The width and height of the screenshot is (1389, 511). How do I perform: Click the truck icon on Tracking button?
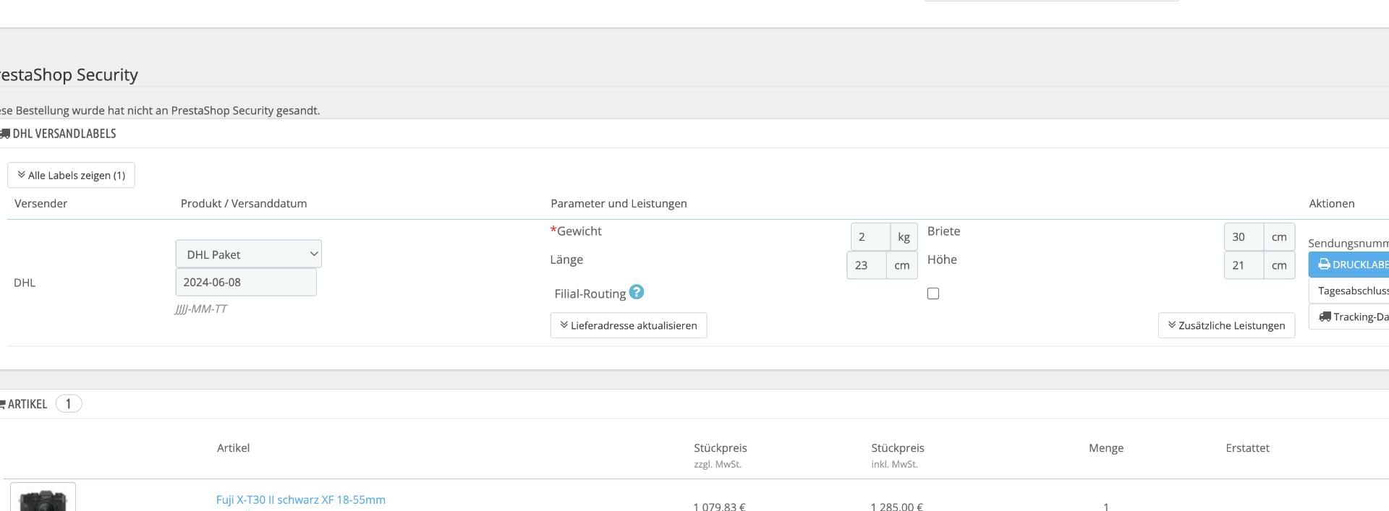click(x=1325, y=317)
